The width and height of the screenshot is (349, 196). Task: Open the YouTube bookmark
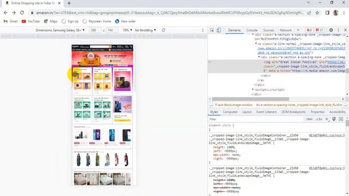31,21
